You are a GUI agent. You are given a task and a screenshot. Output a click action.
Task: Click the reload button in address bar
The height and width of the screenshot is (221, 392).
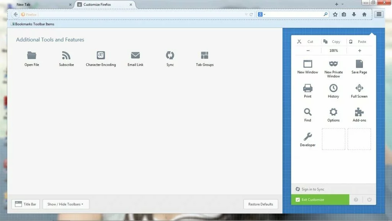coord(251,15)
